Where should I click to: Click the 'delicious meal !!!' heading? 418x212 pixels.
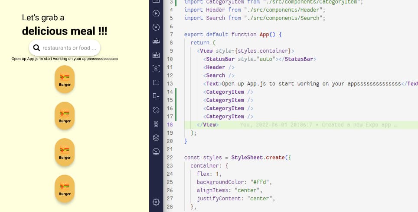coord(65,31)
